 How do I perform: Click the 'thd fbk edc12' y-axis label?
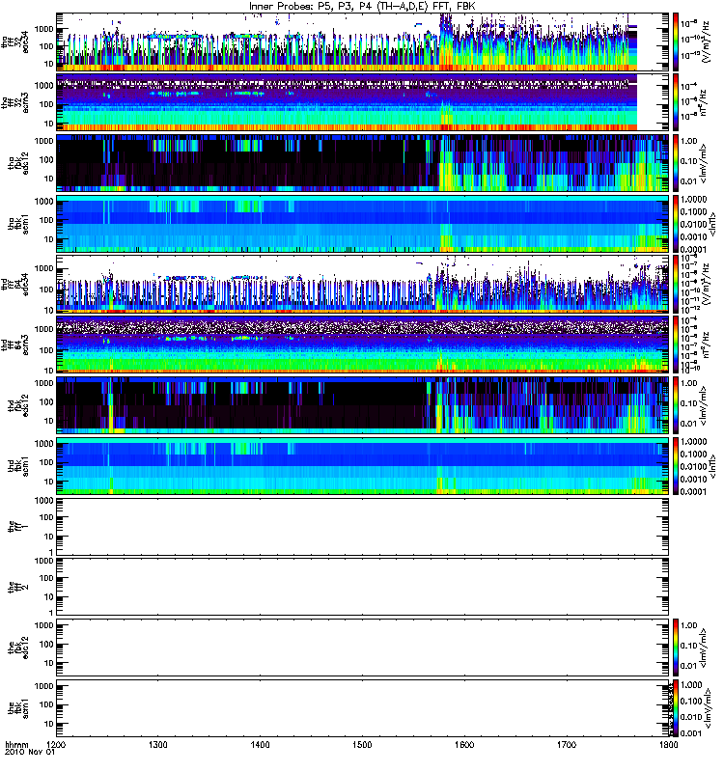(18, 405)
